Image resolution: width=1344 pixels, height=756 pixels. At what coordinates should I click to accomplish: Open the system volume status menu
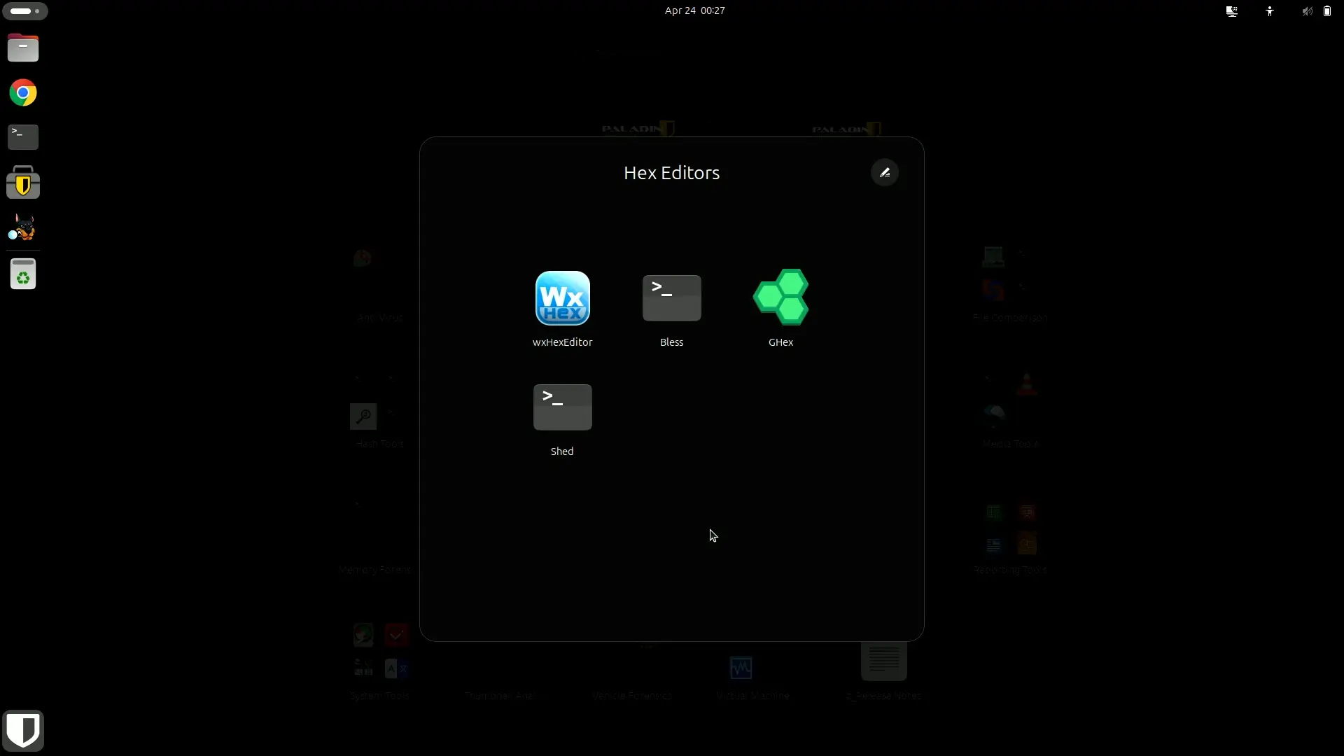pos(1307,11)
